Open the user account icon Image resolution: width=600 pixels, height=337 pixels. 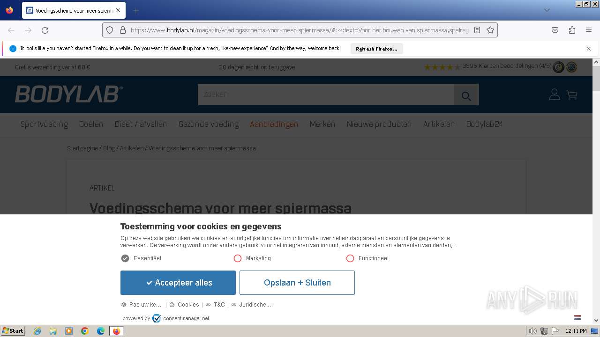coord(555,95)
